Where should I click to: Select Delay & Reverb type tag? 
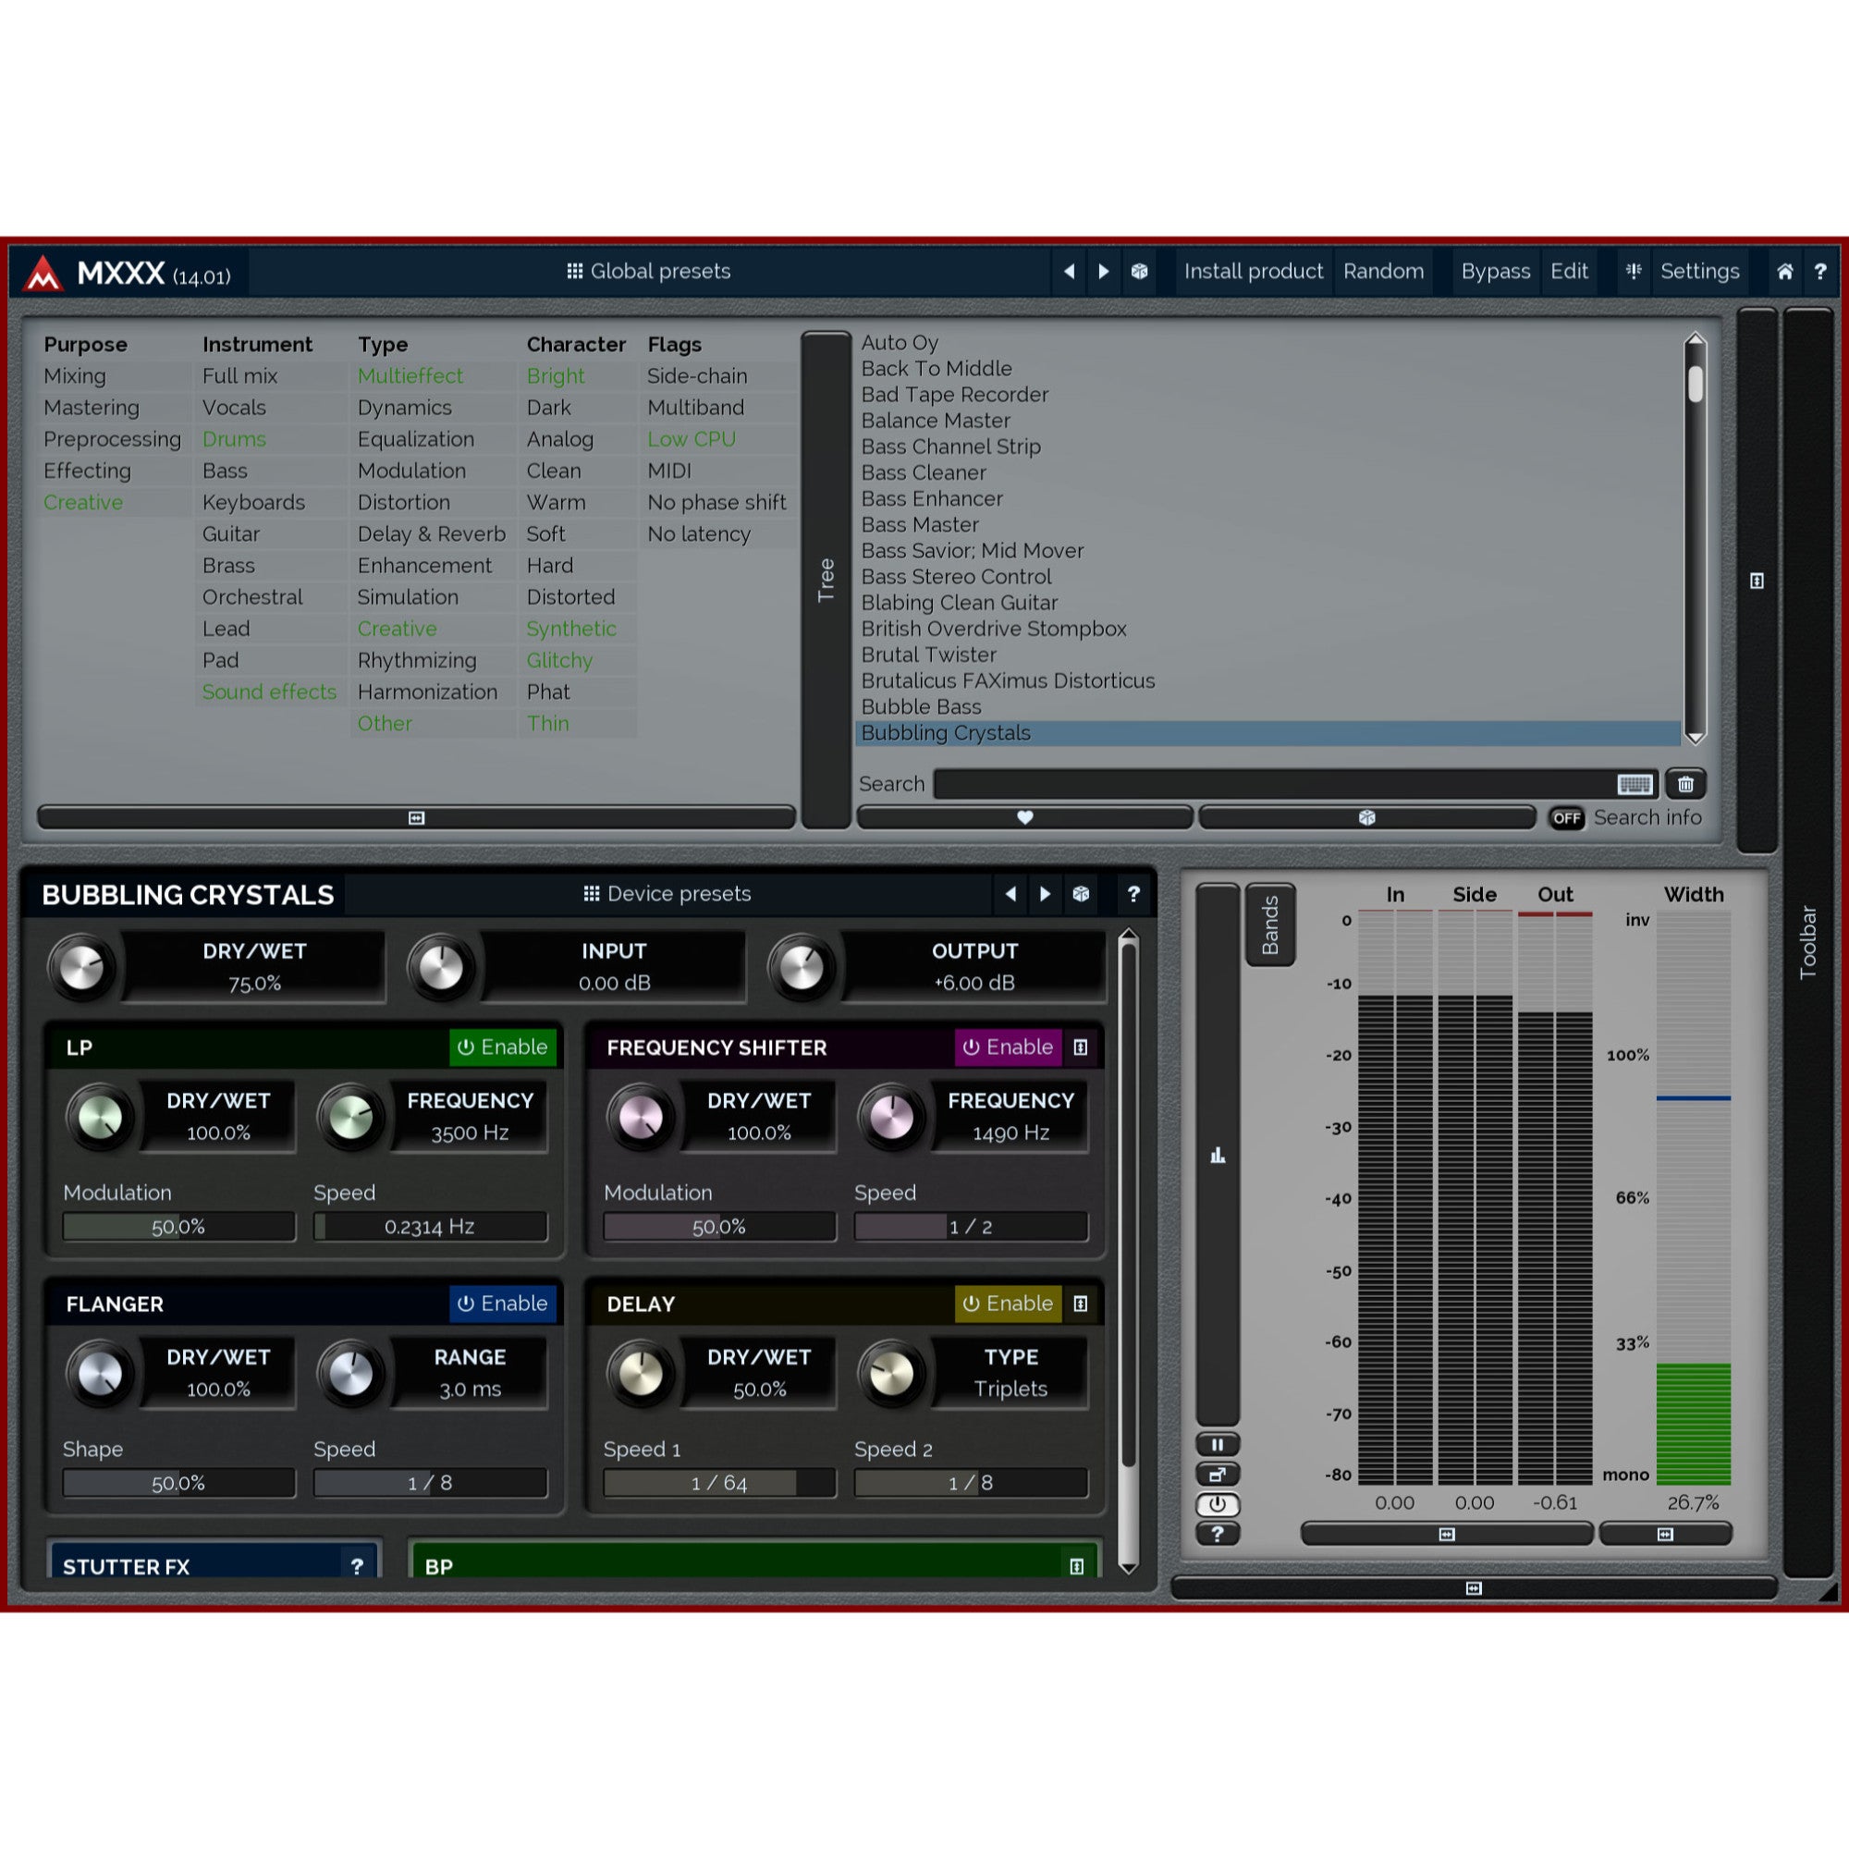432,534
